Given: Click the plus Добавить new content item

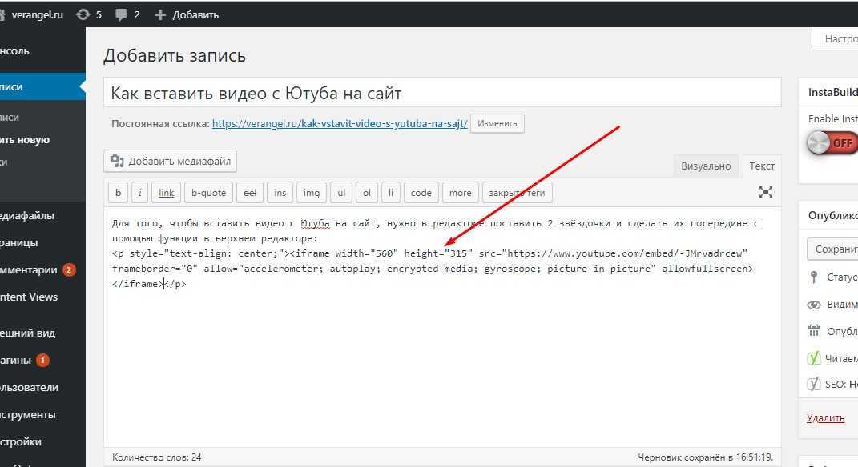Looking at the screenshot, I should (x=186, y=14).
